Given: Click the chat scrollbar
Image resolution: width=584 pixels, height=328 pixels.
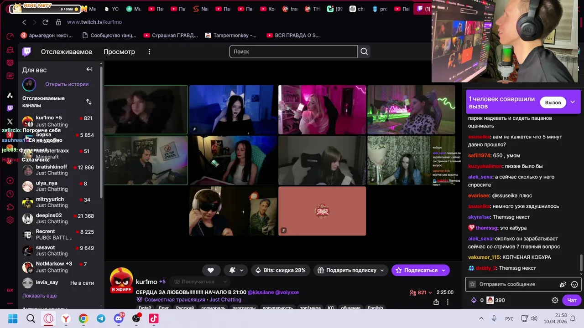Looking at the screenshot, I should (581, 263).
